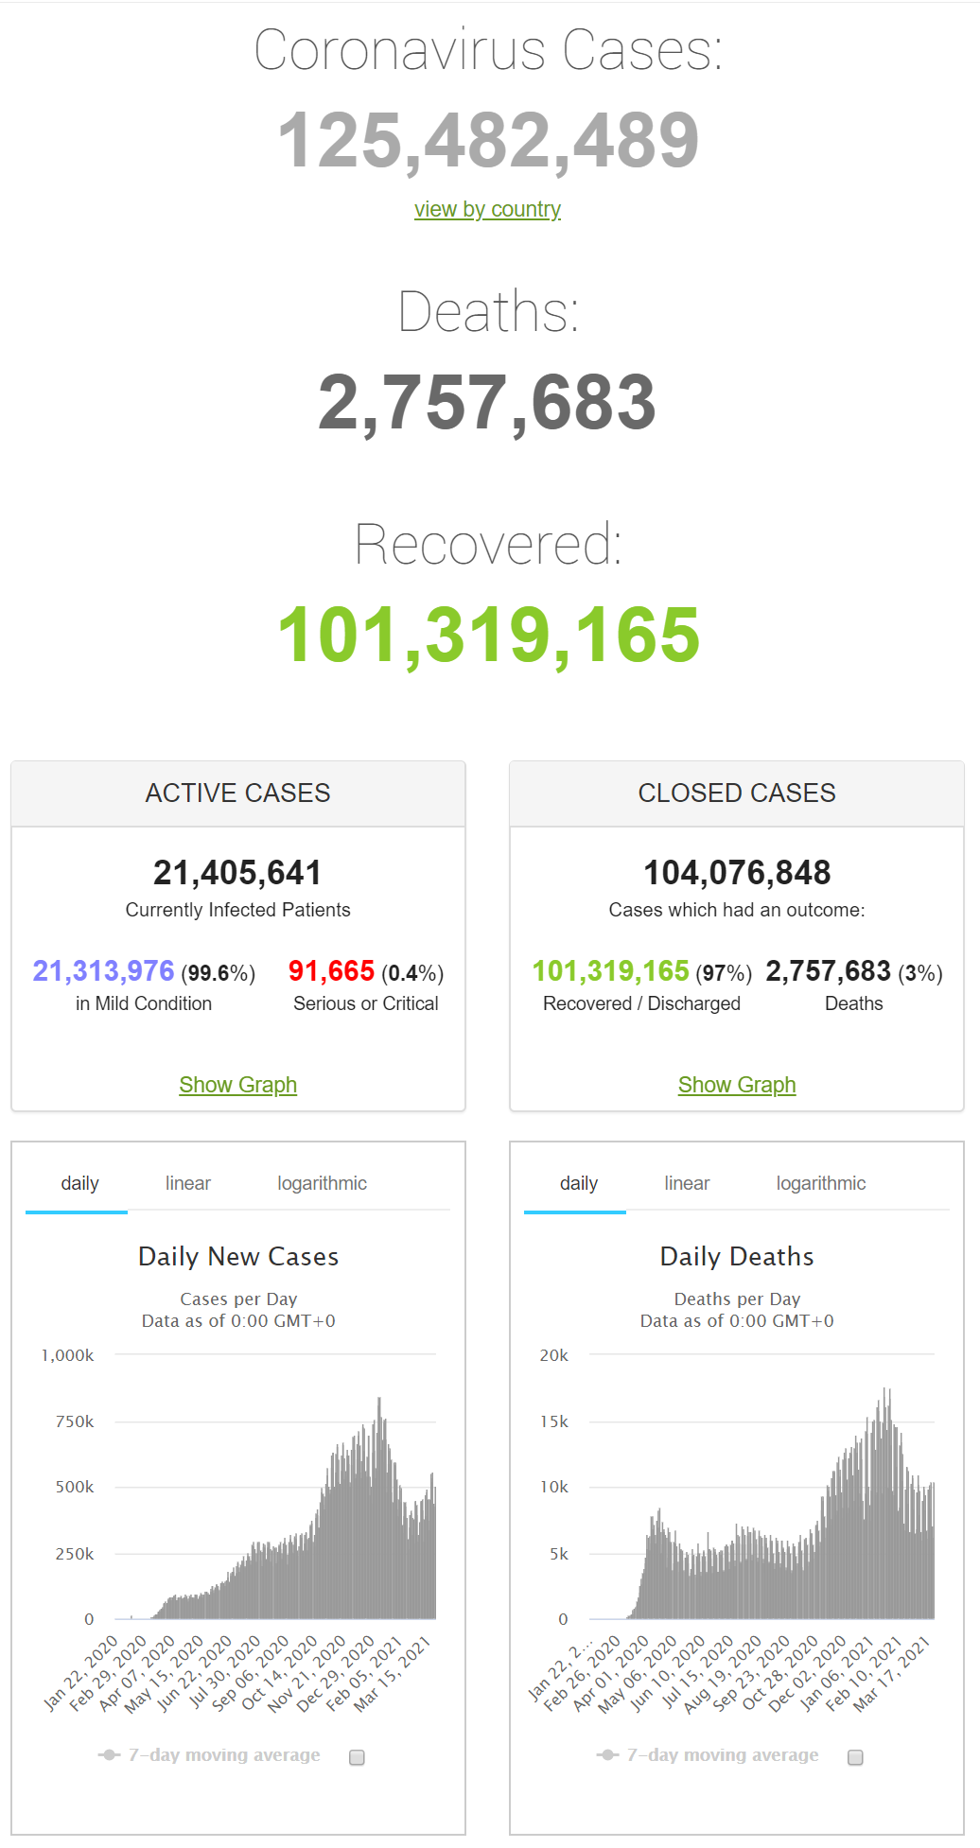Show Graph under Active Cases
The image size is (980, 1848).
[238, 1085]
